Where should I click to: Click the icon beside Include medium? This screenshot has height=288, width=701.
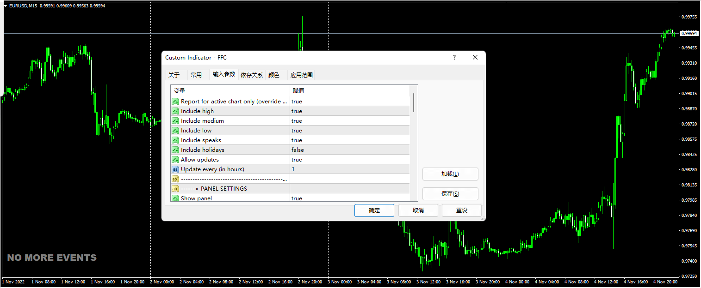click(175, 121)
